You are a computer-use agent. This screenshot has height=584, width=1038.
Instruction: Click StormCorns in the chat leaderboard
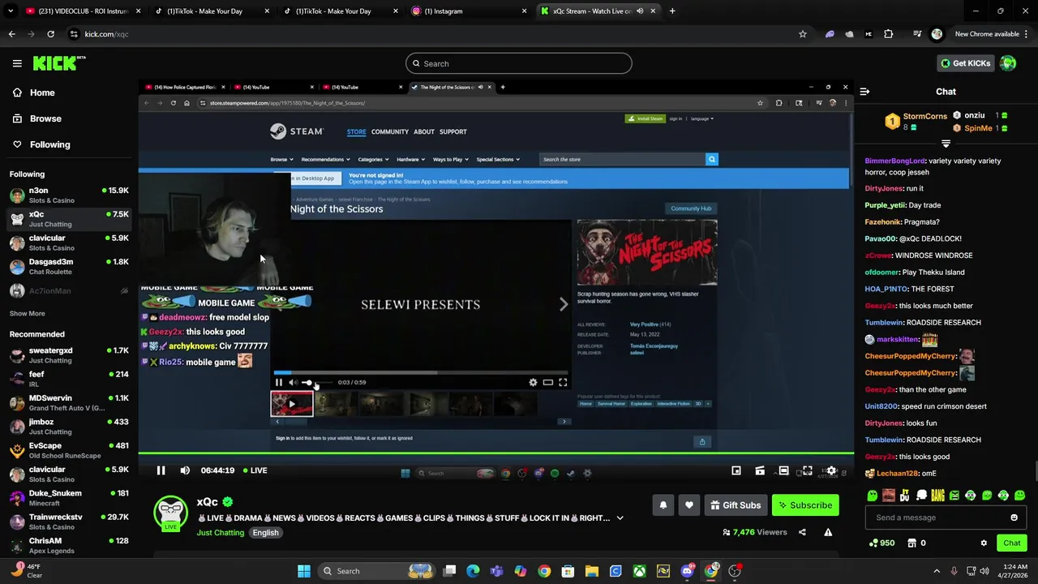pyautogui.click(x=924, y=116)
